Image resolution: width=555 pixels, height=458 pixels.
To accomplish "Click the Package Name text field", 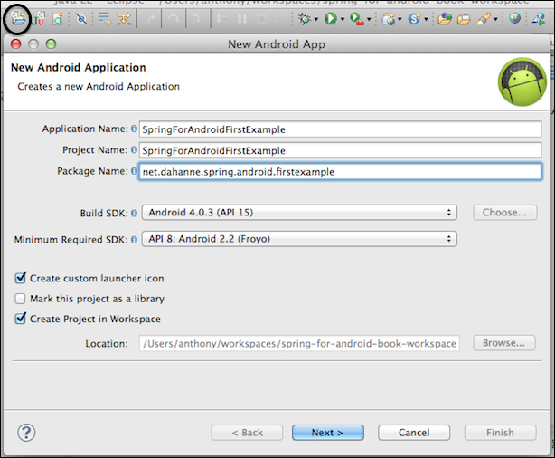I will [x=340, y=172].
